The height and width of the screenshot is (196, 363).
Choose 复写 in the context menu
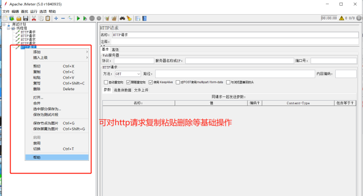(x=57, y=83)
